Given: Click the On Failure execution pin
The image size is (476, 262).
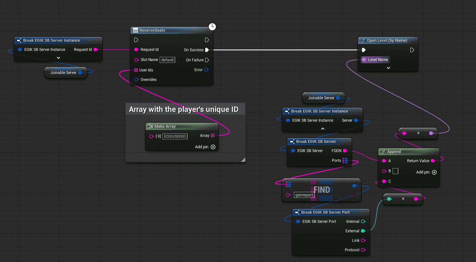Looking at the screenshot, I should (x=207, y=60).
